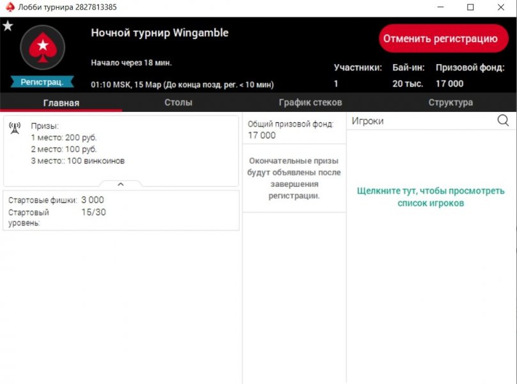Click the Ночной турнир Wingamble title
Viewport: 517px width, 384px height.
click(159, 33)
